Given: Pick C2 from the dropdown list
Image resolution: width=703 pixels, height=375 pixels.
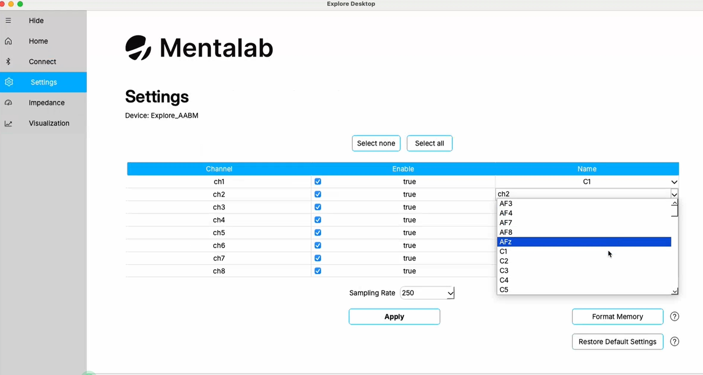Looking at the screenshot, I should pos(584,261).
